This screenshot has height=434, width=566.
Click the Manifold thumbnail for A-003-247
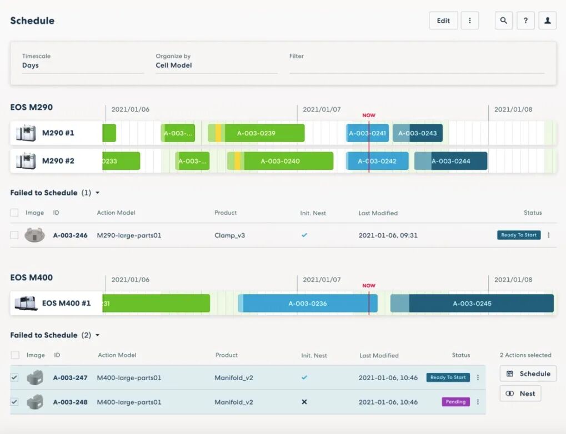point(35,377)
